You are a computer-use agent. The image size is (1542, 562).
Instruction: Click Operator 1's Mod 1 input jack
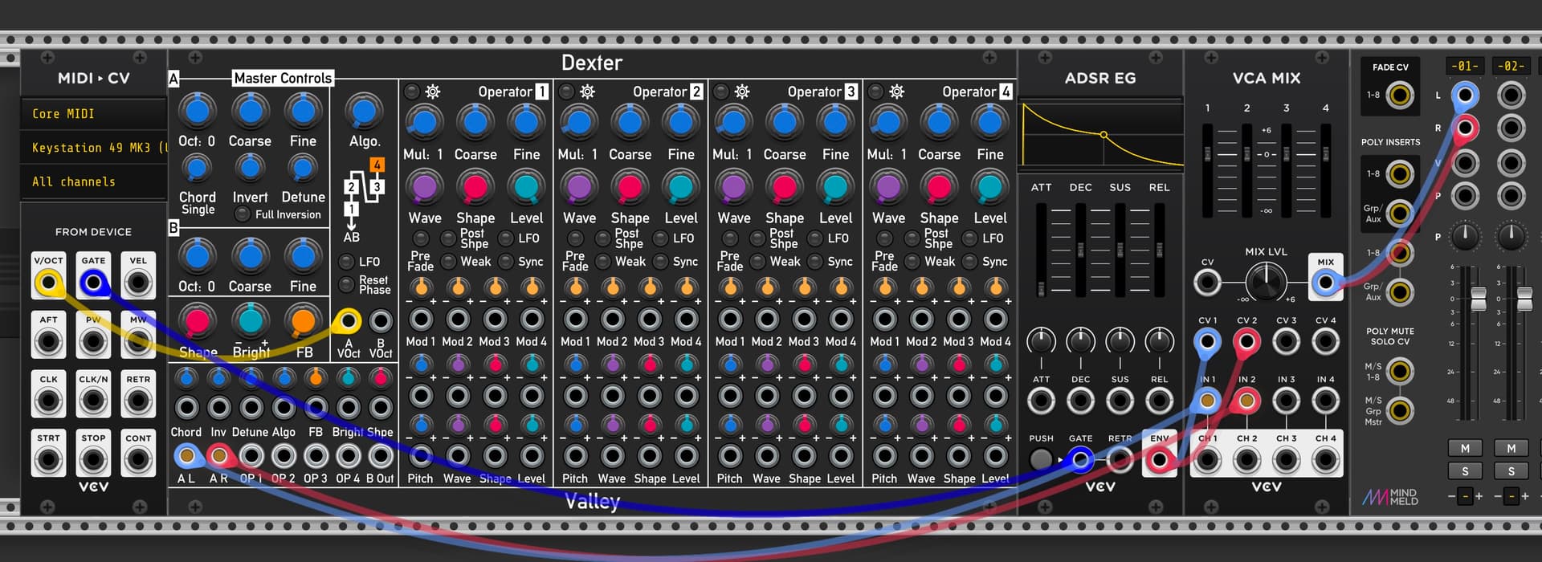point(421,320)
